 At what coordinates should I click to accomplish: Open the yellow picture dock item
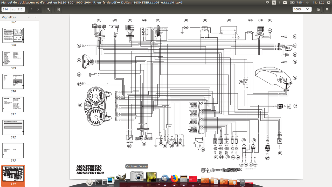[151, 177]
